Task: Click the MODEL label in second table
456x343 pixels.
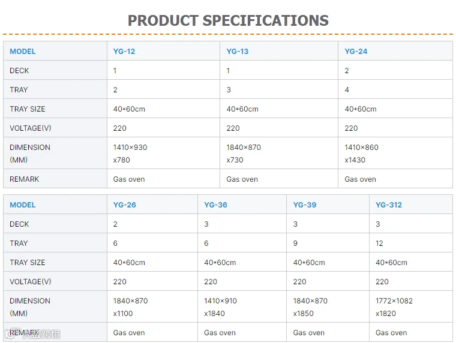Action: tap(22, 205)
